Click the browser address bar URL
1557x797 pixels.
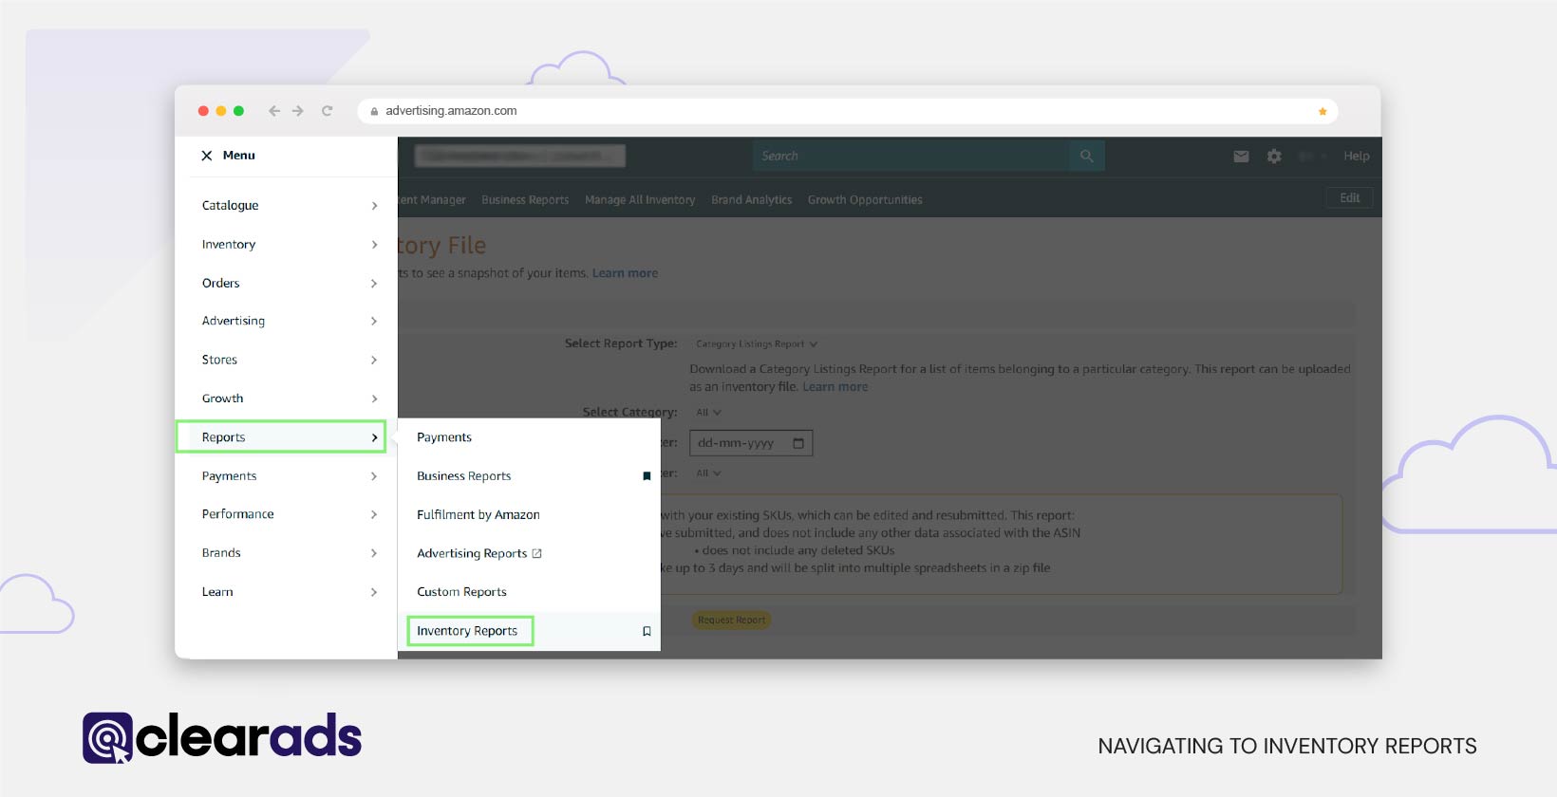click(451, 111)
